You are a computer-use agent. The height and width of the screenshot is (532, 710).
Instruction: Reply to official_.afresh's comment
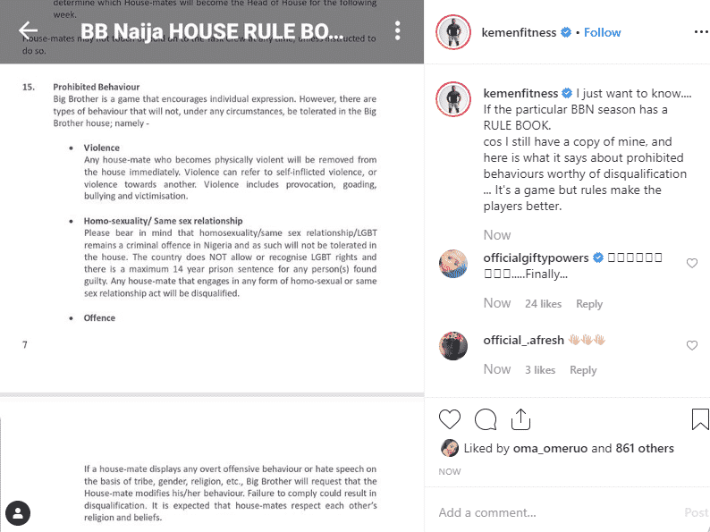(x=583, y=370)
